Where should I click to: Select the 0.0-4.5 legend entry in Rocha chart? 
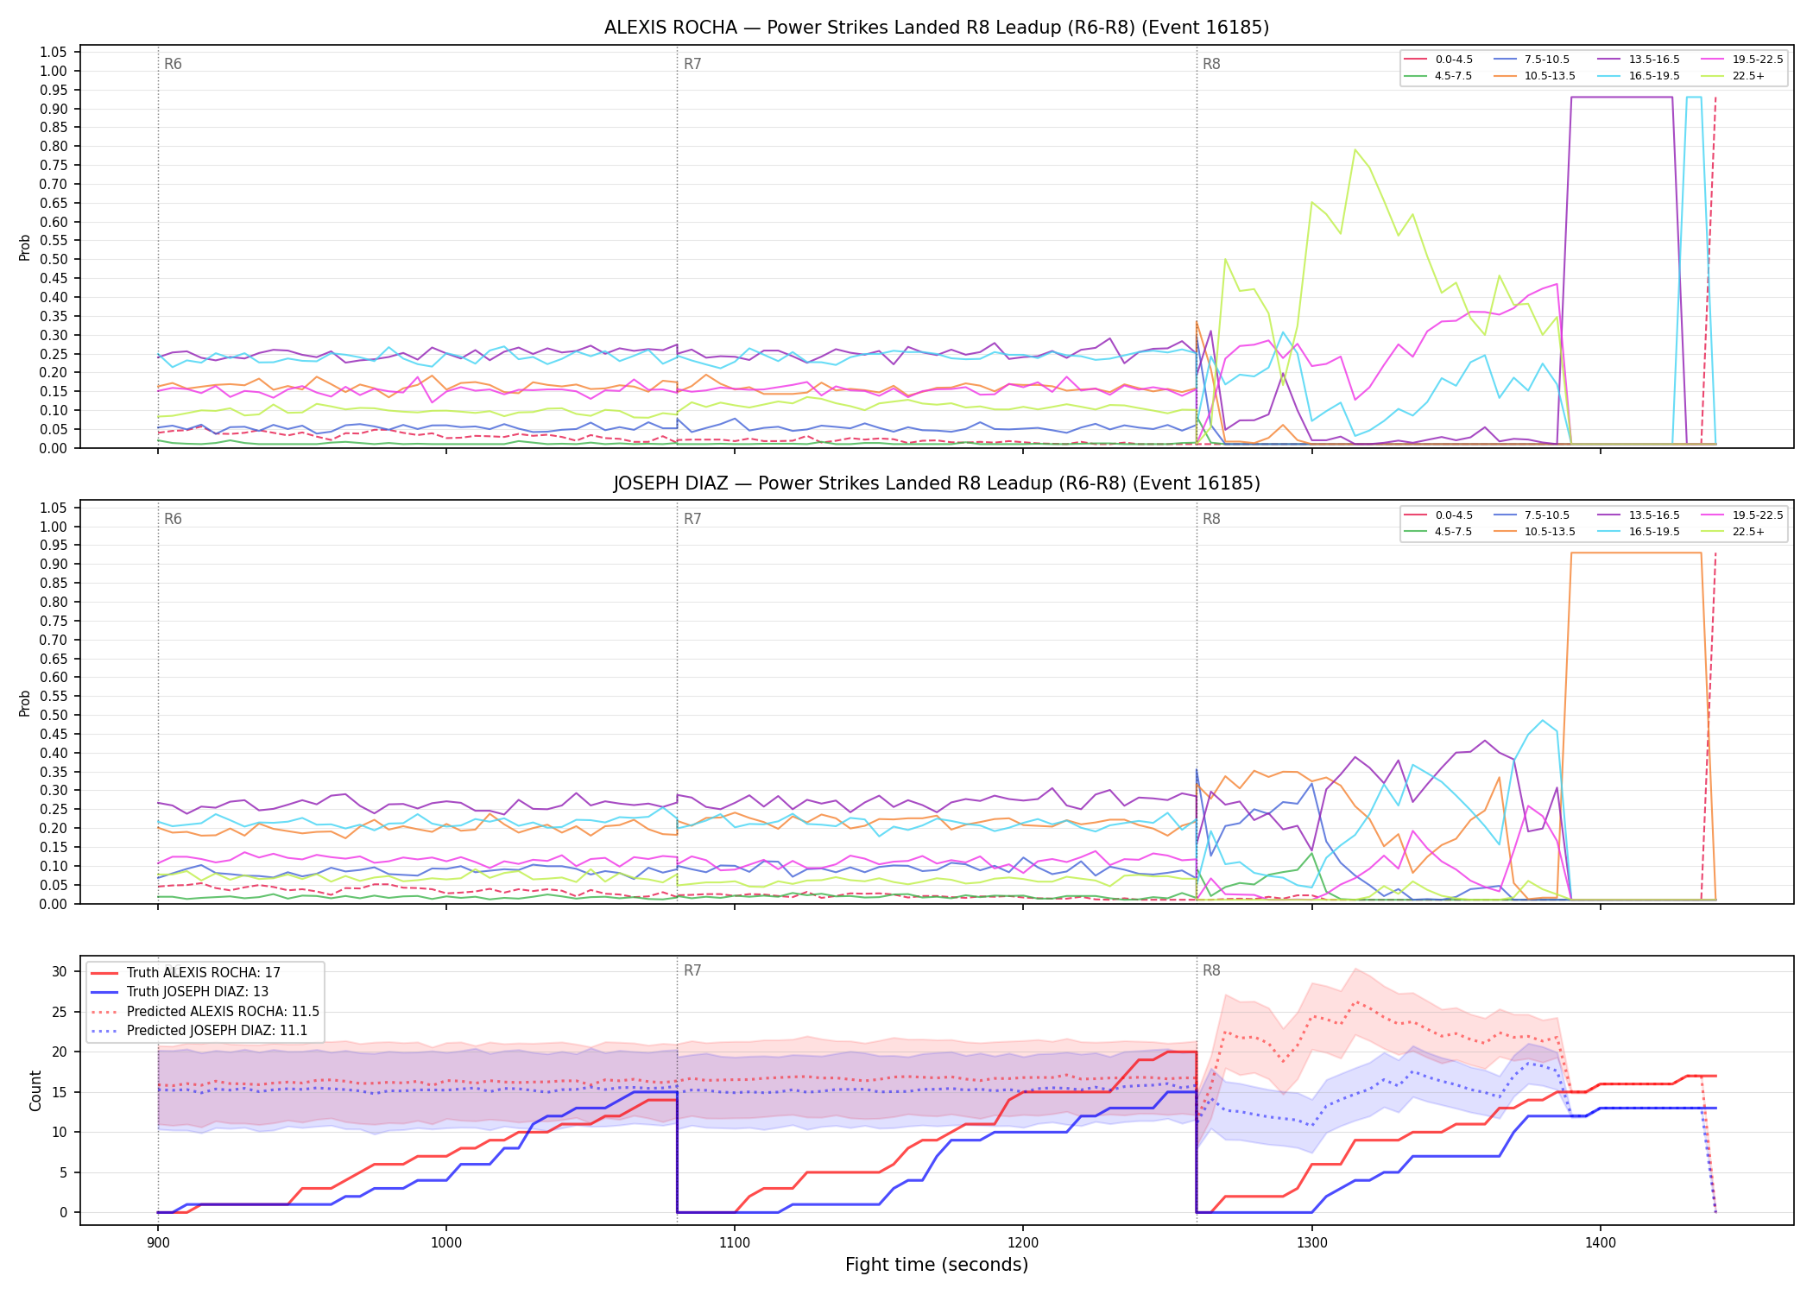click(1439, 60)
